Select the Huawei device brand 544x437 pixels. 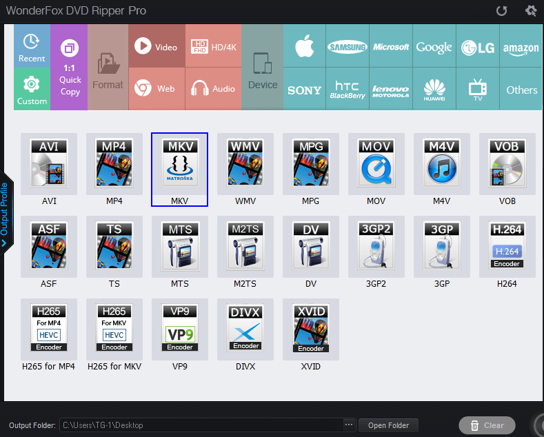(x=434, y=89)
